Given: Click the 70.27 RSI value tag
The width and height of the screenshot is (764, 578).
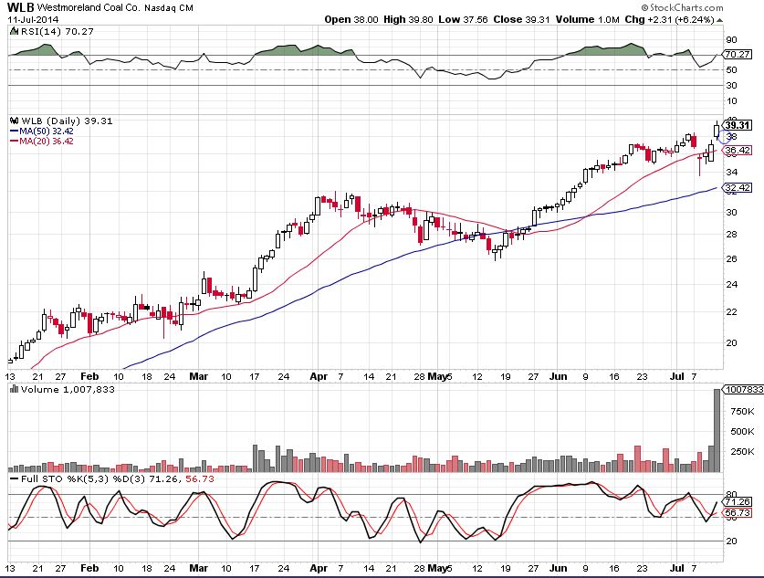Looking at the screenshot, I should pyautogui.click(x=736, y=55).
